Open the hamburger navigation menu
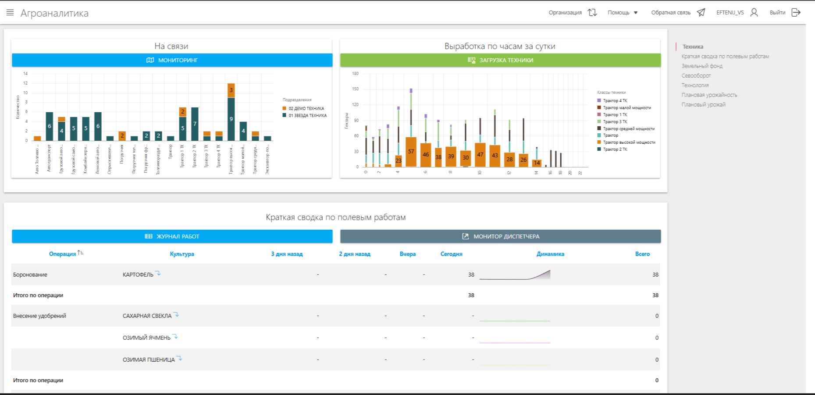This screenshot has height=395, width=815. tap(10, 13)
